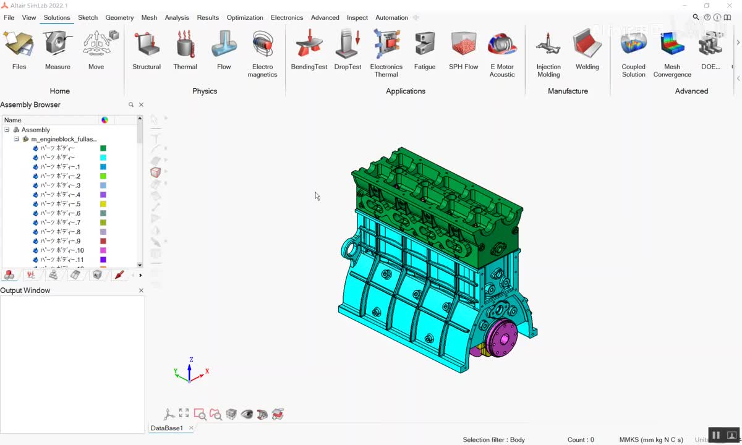Select the Measure tool

coord(58,51)
